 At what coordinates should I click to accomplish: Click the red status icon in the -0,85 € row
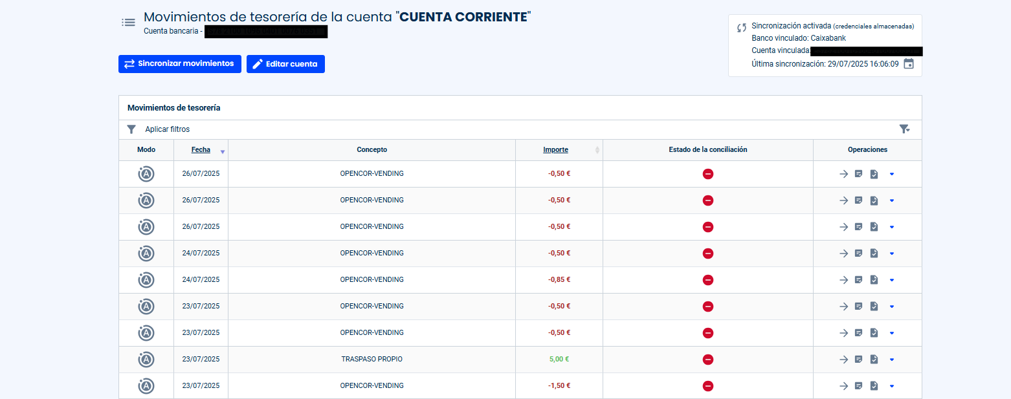(708, 280)
